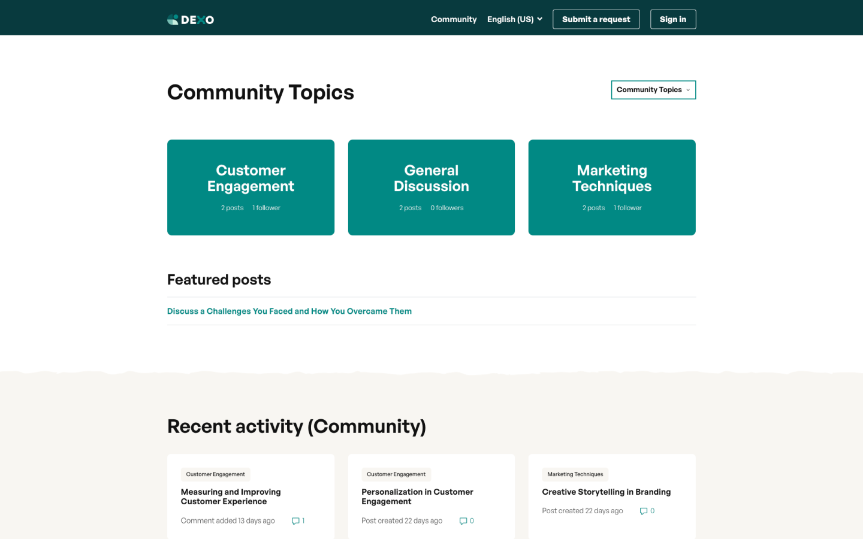Open the Marketing Techniques topic card
The image size is (863, 539).
[x=611, y=187]
